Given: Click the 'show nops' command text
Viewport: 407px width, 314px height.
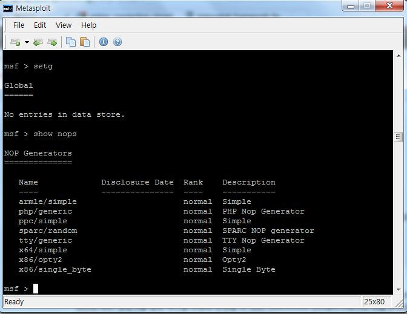Looking at the screenshot, I should [x=55, y=134].
